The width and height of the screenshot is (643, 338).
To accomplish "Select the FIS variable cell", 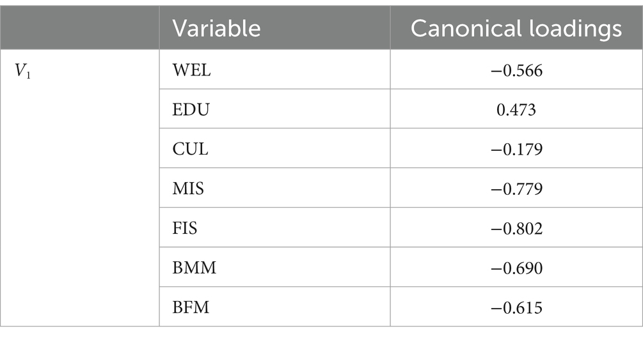I will tap(274, 227).
